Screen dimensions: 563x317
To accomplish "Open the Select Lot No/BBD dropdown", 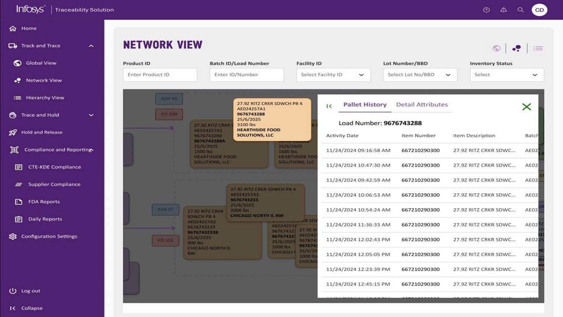I will (x=420, y=75).
